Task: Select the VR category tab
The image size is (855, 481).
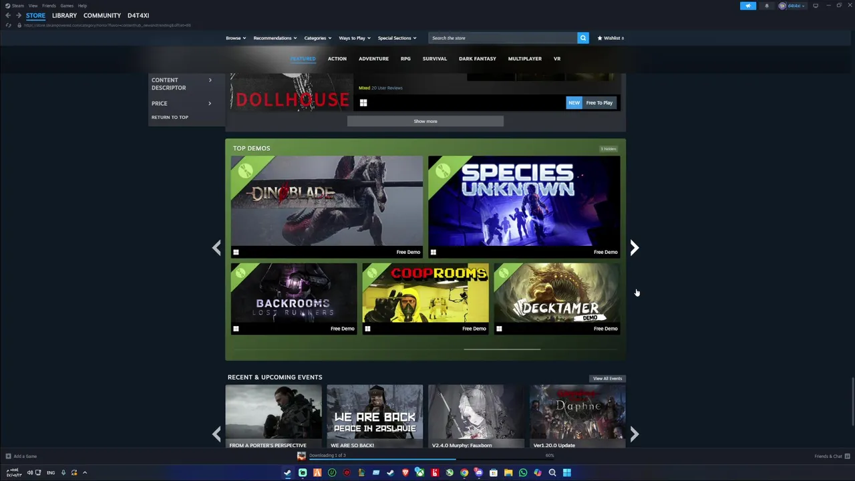Action: (557, 59)
